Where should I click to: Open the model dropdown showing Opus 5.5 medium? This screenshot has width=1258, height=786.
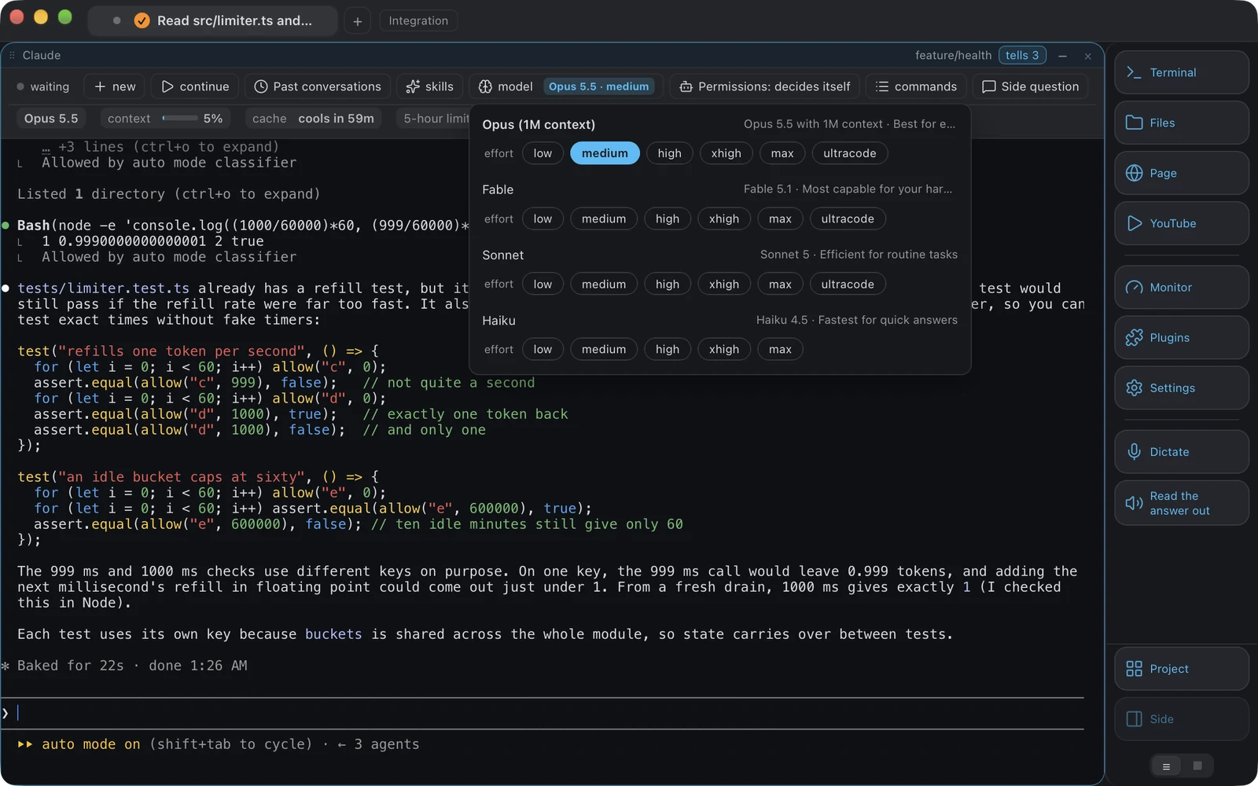click(566, 86)
